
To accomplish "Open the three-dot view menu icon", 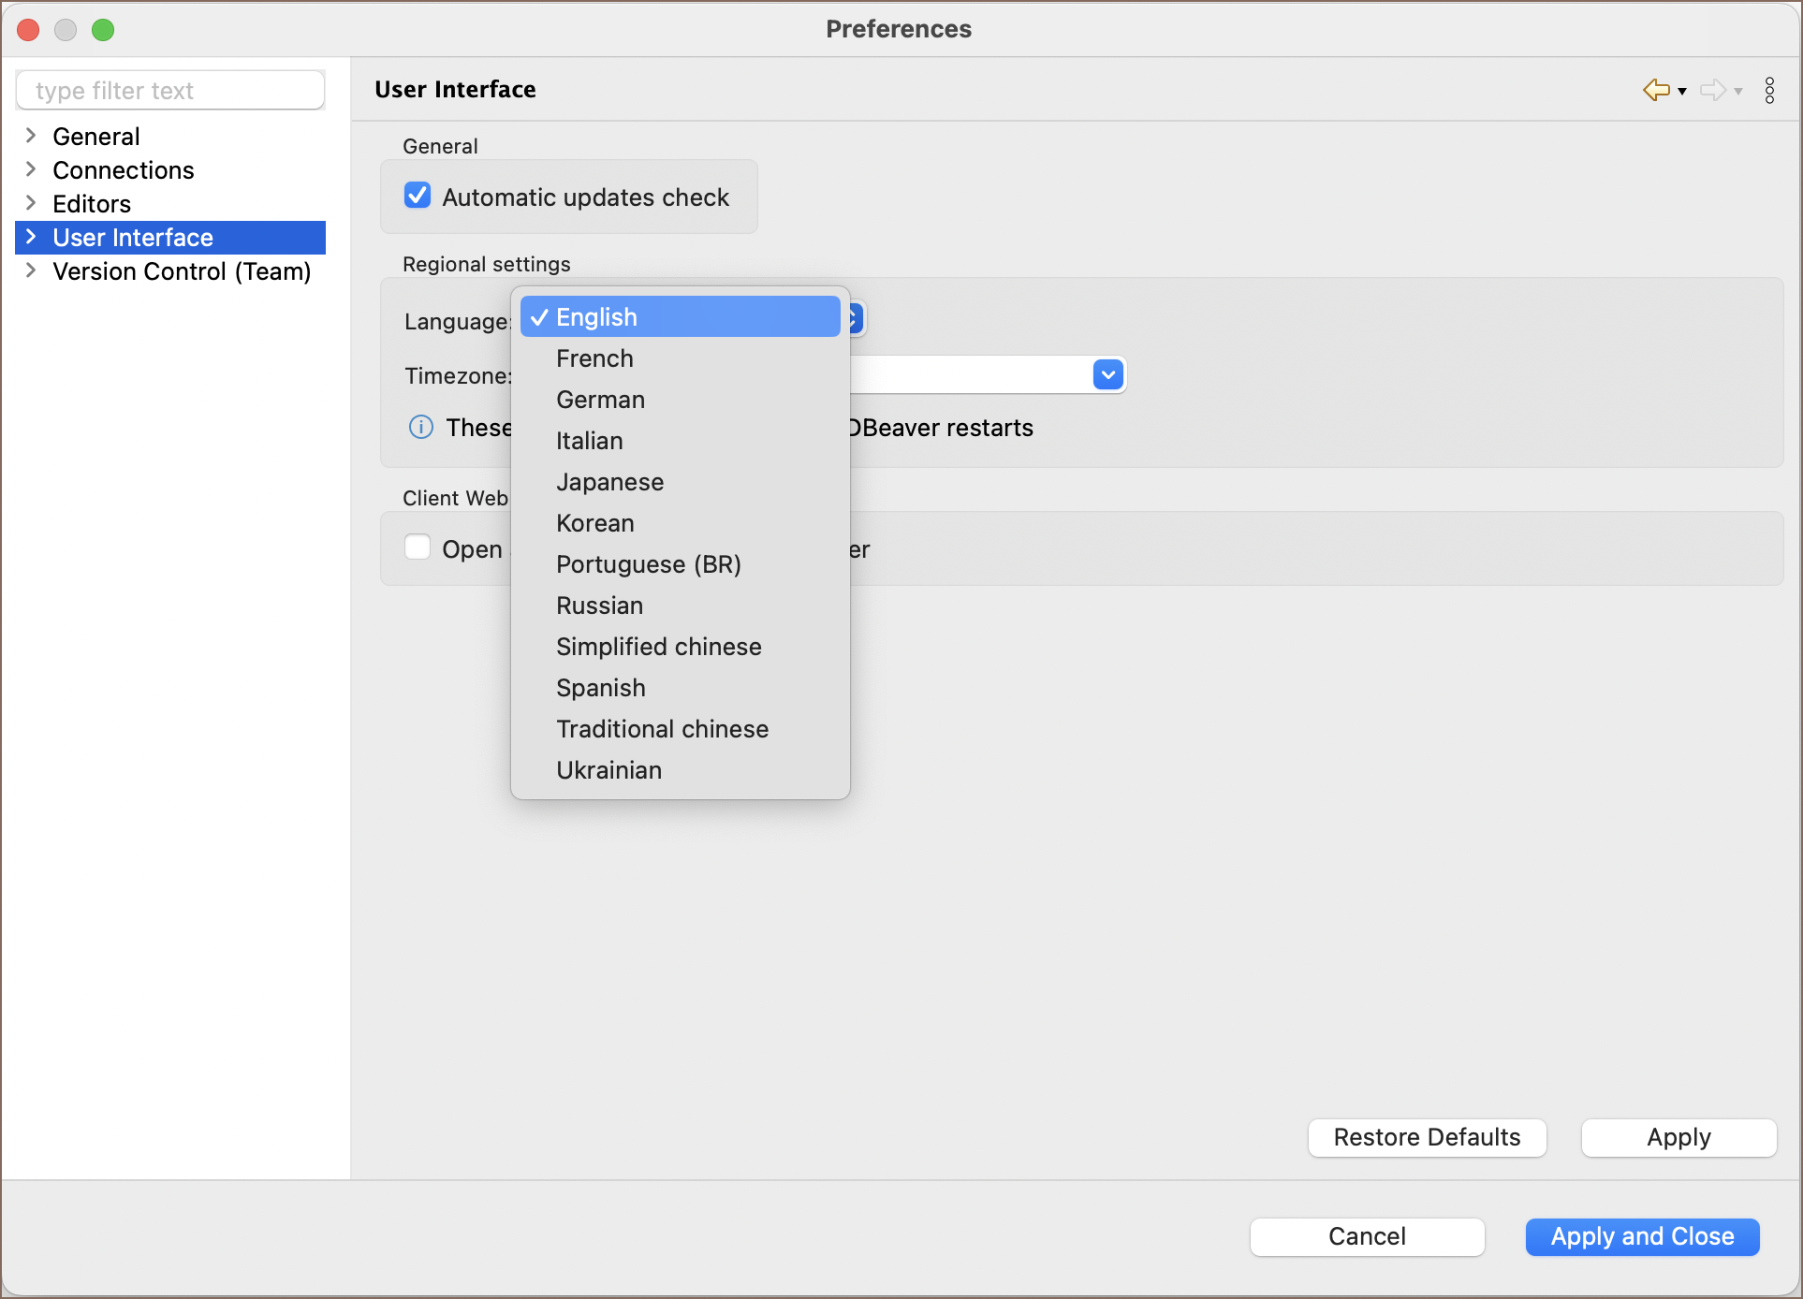I will click(1769, 90).
